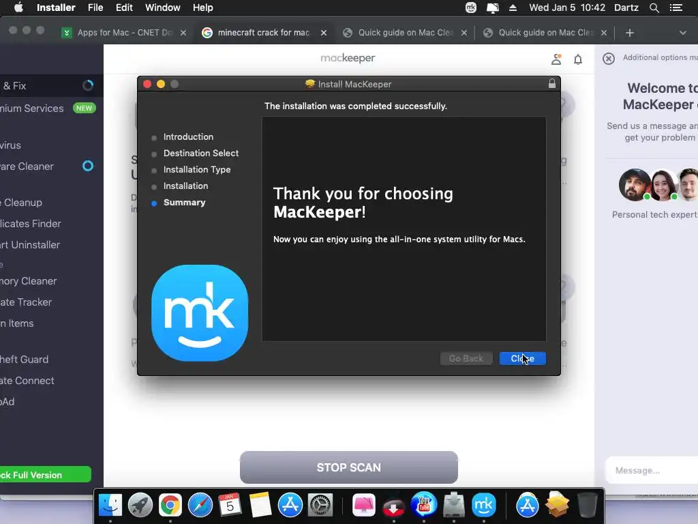The image size is (698, 524).
Task: Click the MacKeeper menu bar status icon
Action: (470, 8)
